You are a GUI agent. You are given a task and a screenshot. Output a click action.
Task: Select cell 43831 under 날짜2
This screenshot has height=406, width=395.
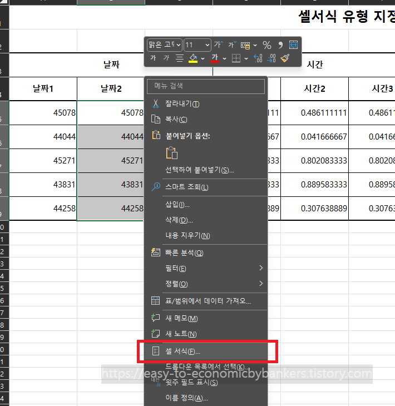pos(111,184)
